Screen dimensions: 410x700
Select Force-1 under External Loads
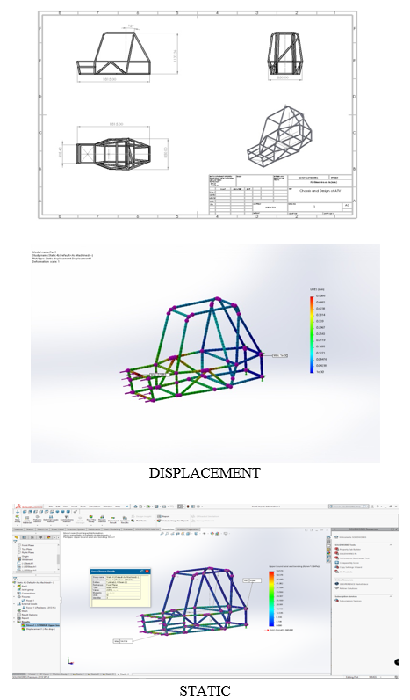coord(37,608)
